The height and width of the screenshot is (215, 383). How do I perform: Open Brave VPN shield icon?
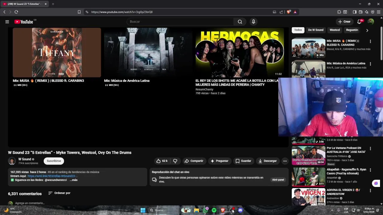373,12
